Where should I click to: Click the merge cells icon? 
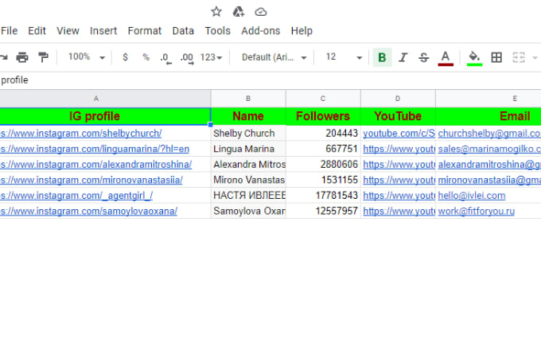pos(519,57)
